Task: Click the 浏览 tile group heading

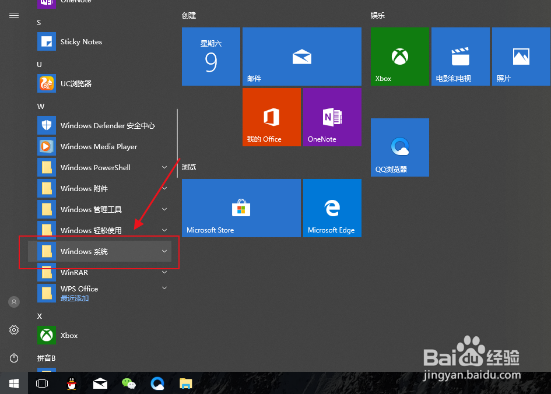Action: click(189, 167)
